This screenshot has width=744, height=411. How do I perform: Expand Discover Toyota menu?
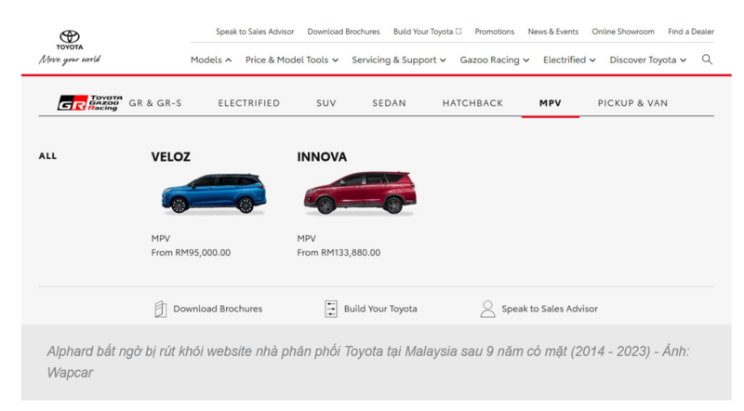[x=648, y=60]
